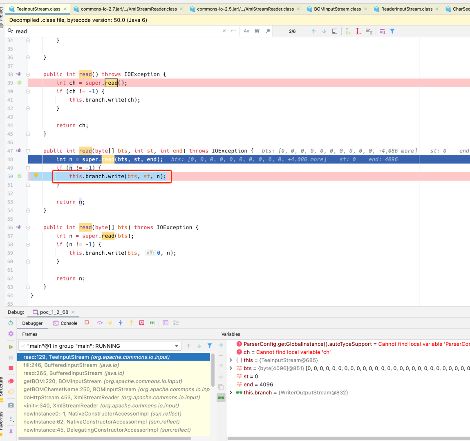
Task: Select frame fill:246, BufferedInputStream
Action: [114, 365]
